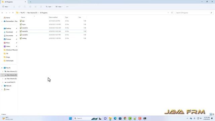Expand the Ramanathan OneDrive node

click(2, 21)
